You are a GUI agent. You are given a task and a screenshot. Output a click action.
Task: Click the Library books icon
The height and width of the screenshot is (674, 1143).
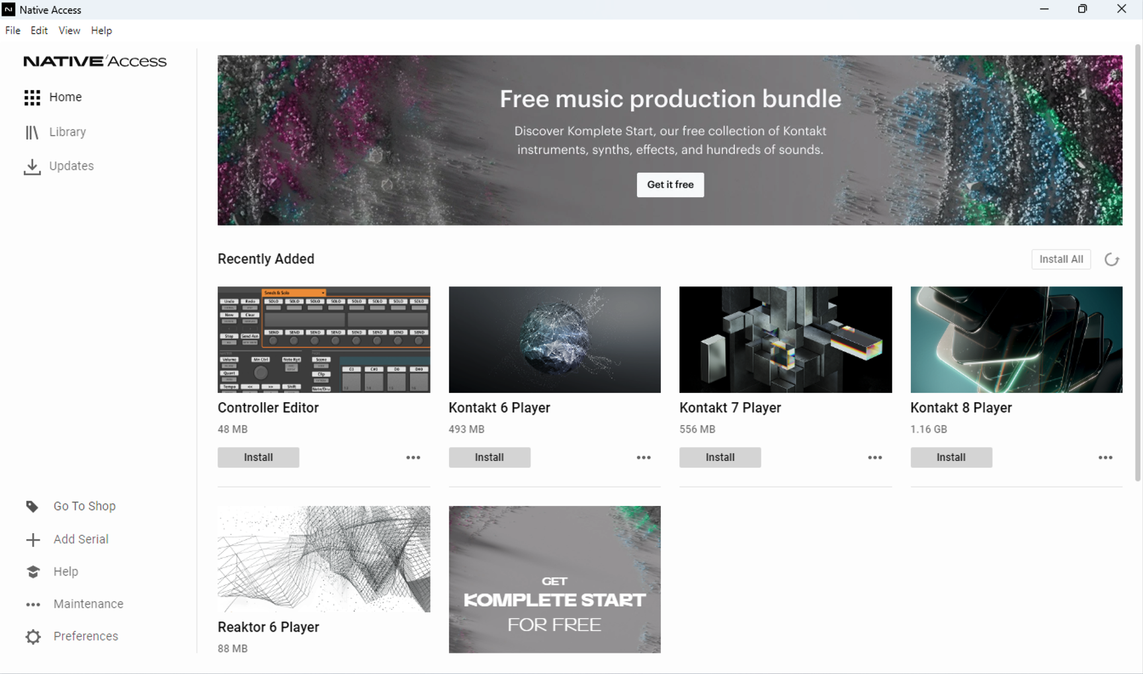(x=32, y=132)
